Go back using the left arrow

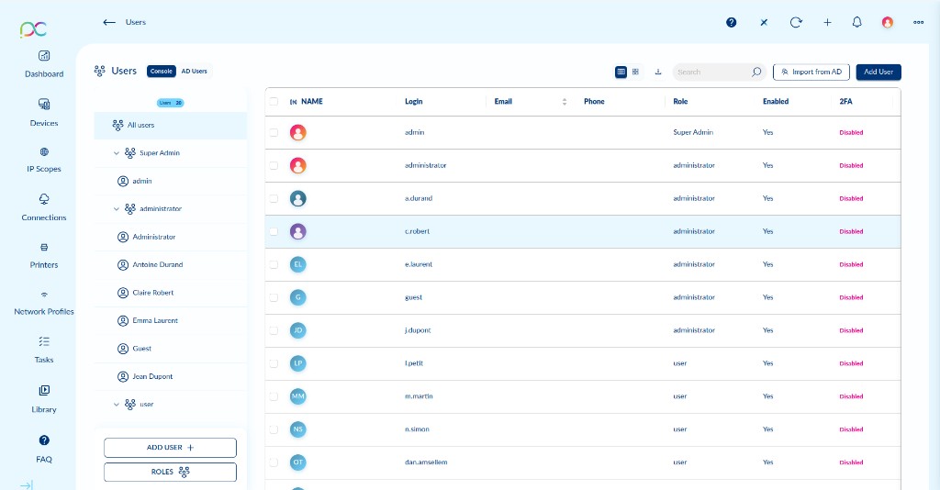click(x=108, y=22)
